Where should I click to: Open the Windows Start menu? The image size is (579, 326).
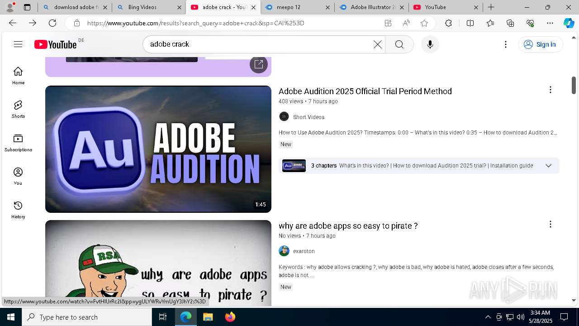point(11,317)
